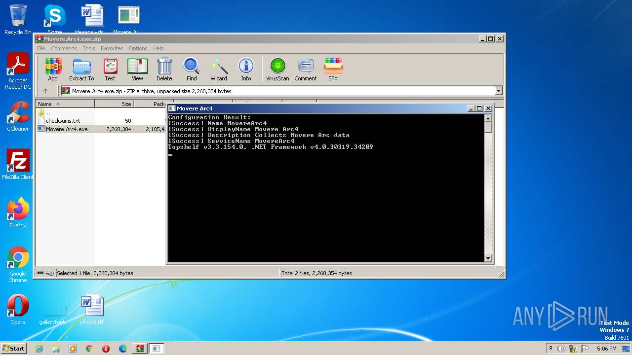This screenshot has height=355, width=632.
Task: Click the SFX toolbar icon
Action: pos(333,70)
